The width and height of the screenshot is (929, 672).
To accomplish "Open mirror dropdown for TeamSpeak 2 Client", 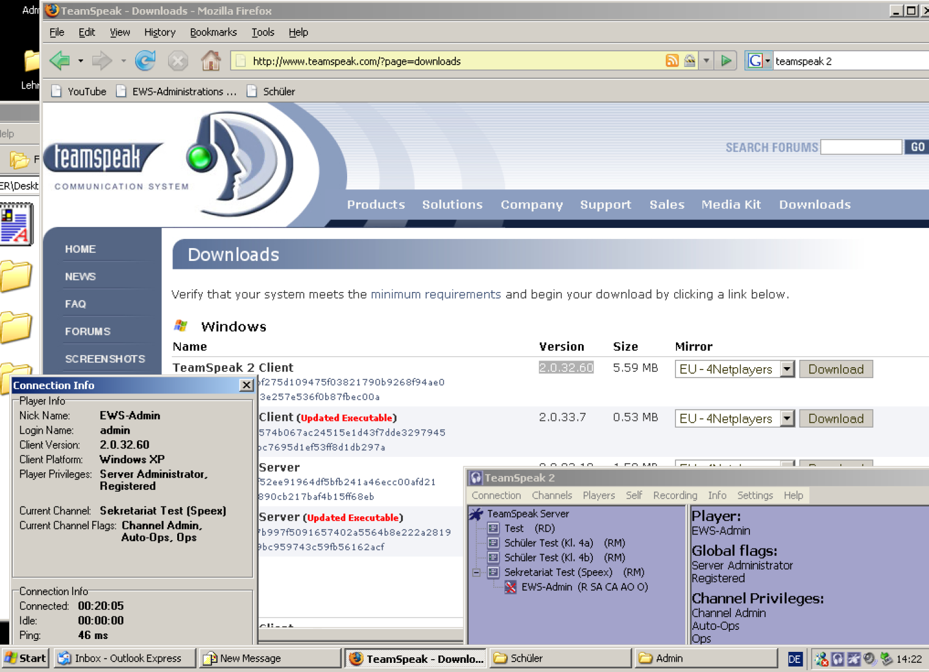I will point(787,369).
